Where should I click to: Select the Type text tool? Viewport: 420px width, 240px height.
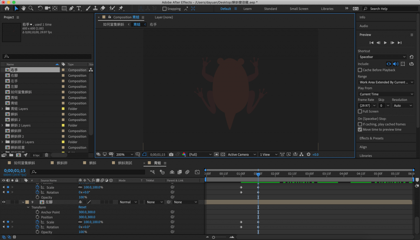79,9
